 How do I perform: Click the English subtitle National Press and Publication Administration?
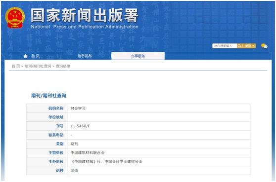[85, 27]
